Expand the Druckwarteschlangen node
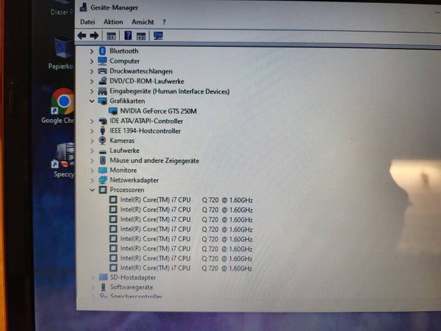Screen dimensions: 441x331 click(92, 71)
